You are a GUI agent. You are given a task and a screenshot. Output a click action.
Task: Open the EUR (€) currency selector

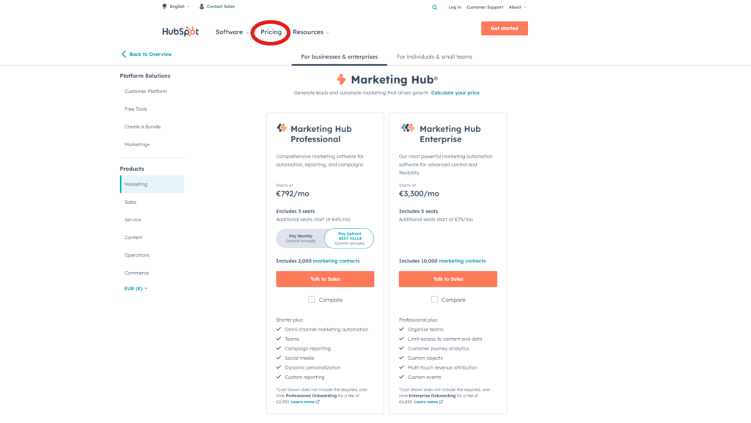tap(136, 289)
